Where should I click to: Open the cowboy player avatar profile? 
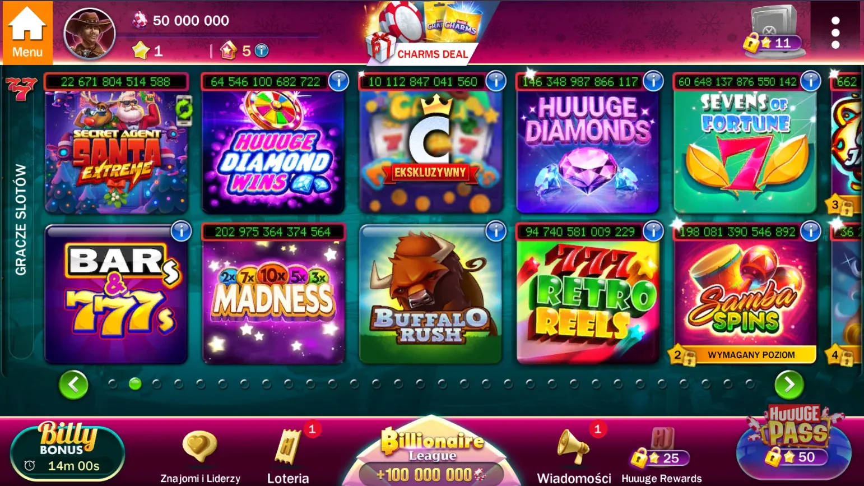(x=90, y=34)
